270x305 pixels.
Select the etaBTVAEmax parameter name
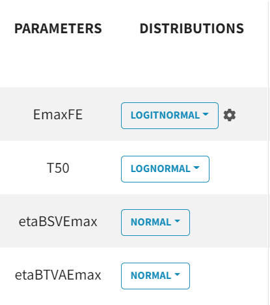(x=58, y=275)
